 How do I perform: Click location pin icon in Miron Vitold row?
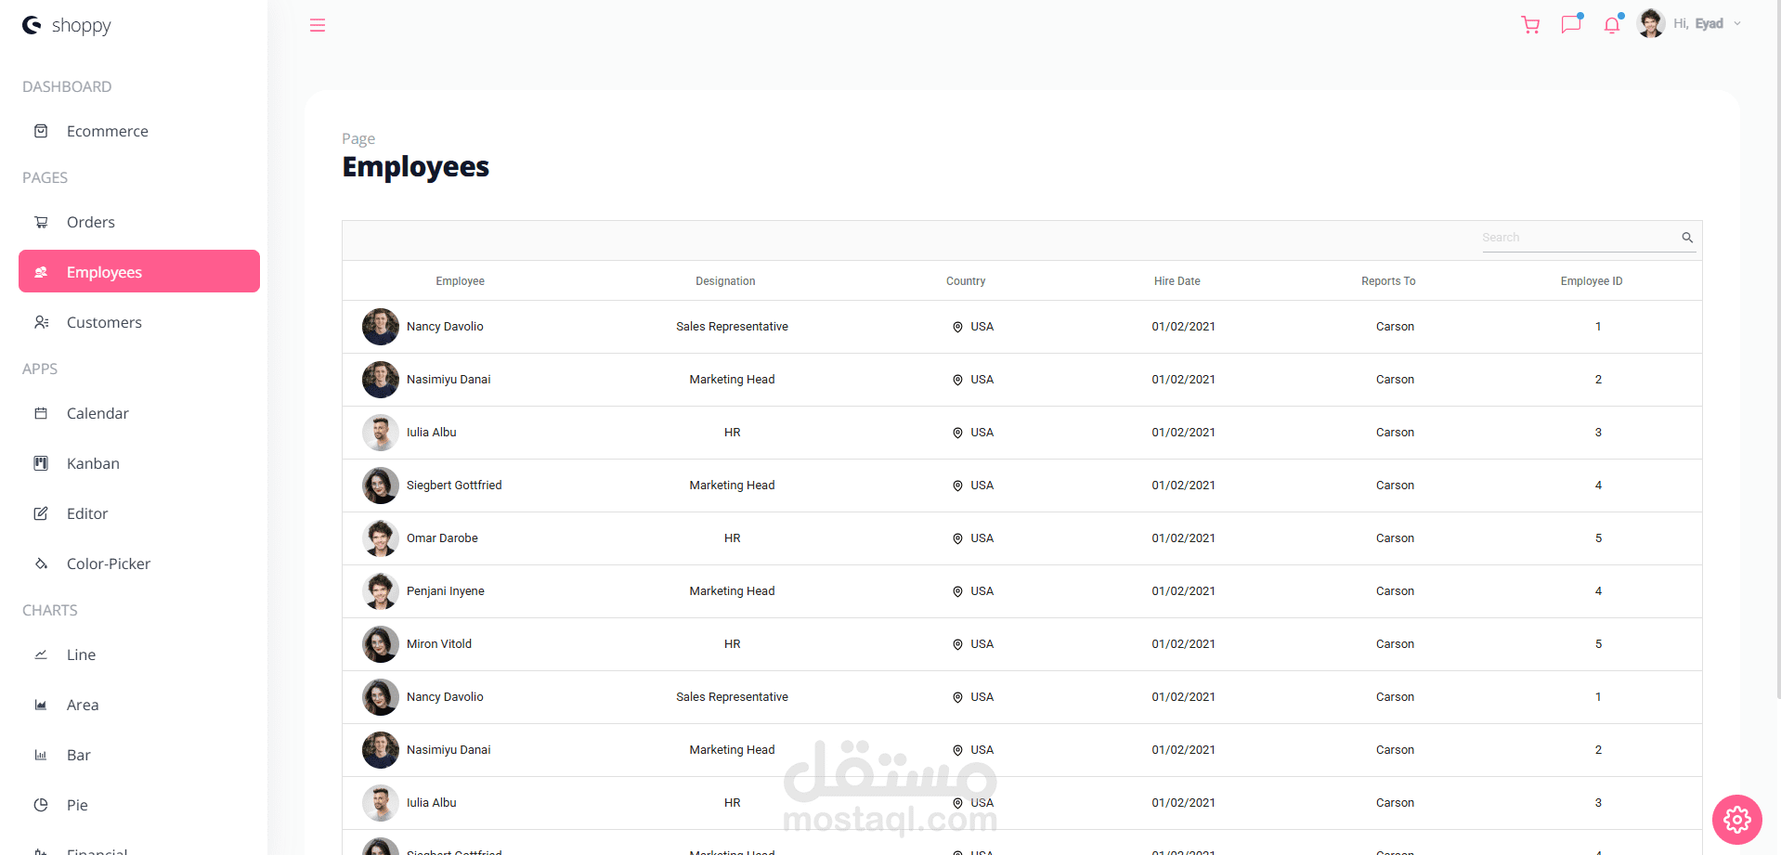coord(957,644)
